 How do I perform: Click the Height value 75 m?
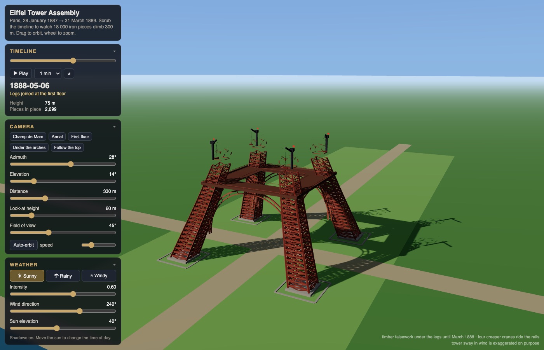click(x=50, y=103)
